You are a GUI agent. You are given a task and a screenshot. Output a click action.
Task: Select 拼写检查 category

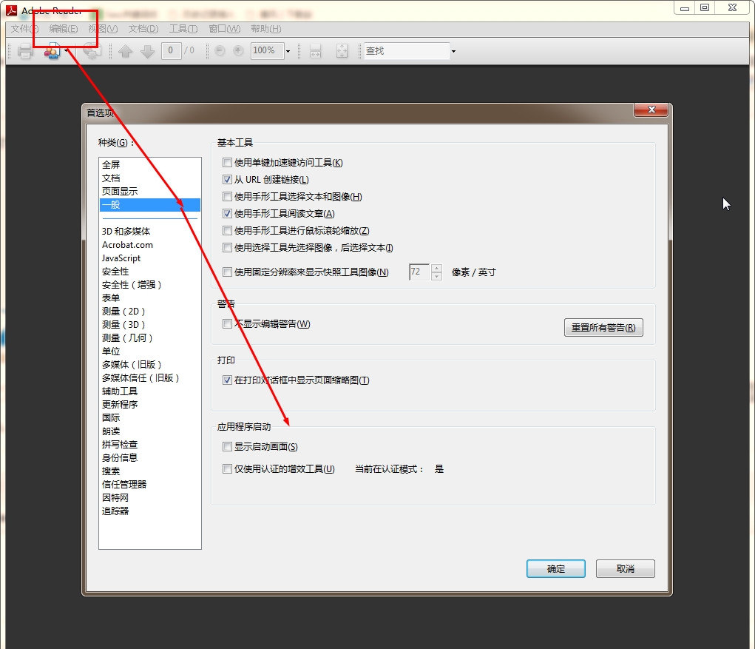pyautogui.click(x=150, y=444)
